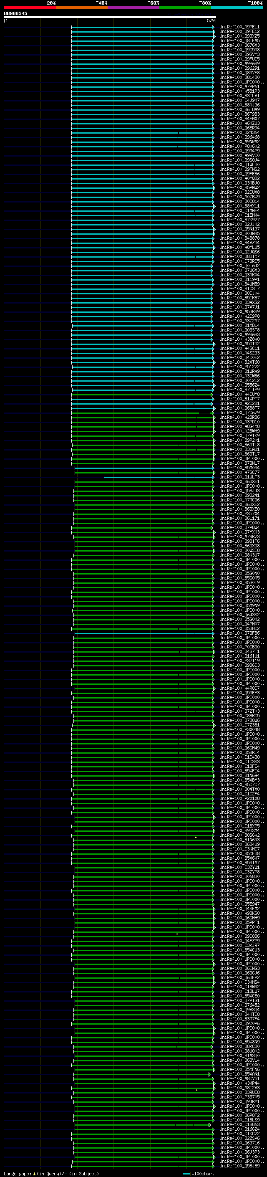Select hit label UniRef100_Q93X25
267x1177 pixels.
(239, 36)
